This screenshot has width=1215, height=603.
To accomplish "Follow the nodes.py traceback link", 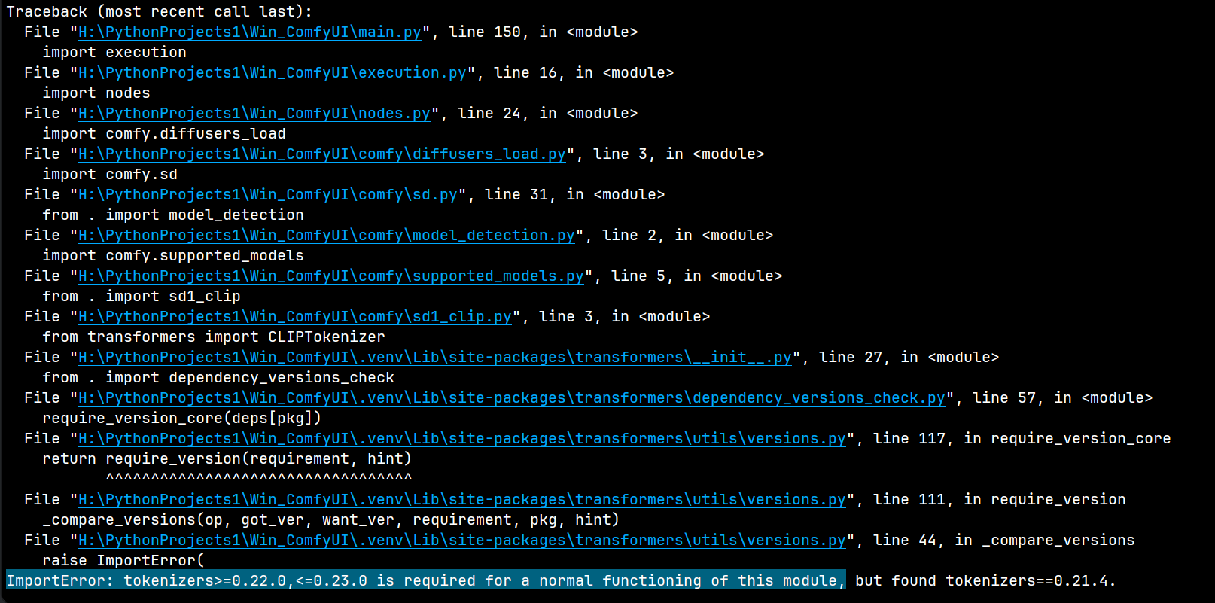I will click(x=254, y=114).
